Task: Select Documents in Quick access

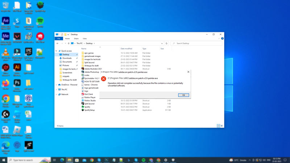Action: [67, 62]
